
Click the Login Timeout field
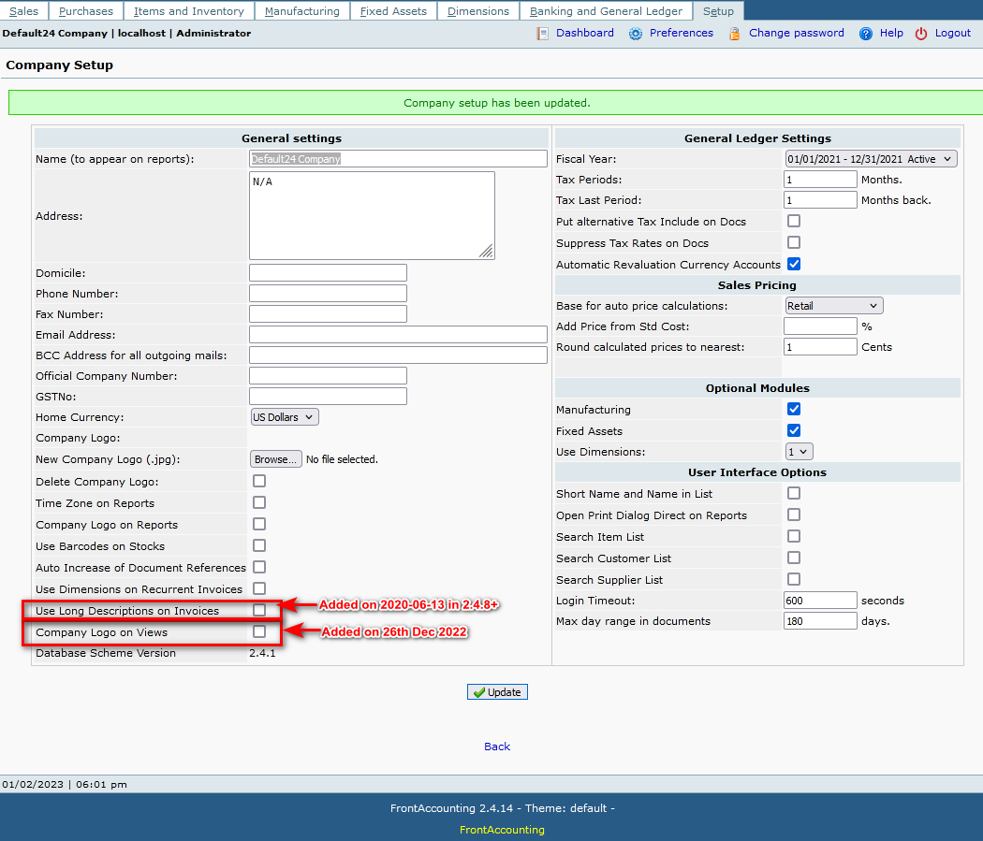point(820,601)
